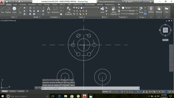This screenshot has width=174, height=98.
Task: Click the Plot printer icon in quick access toolbar
Action: click(19, 2)
